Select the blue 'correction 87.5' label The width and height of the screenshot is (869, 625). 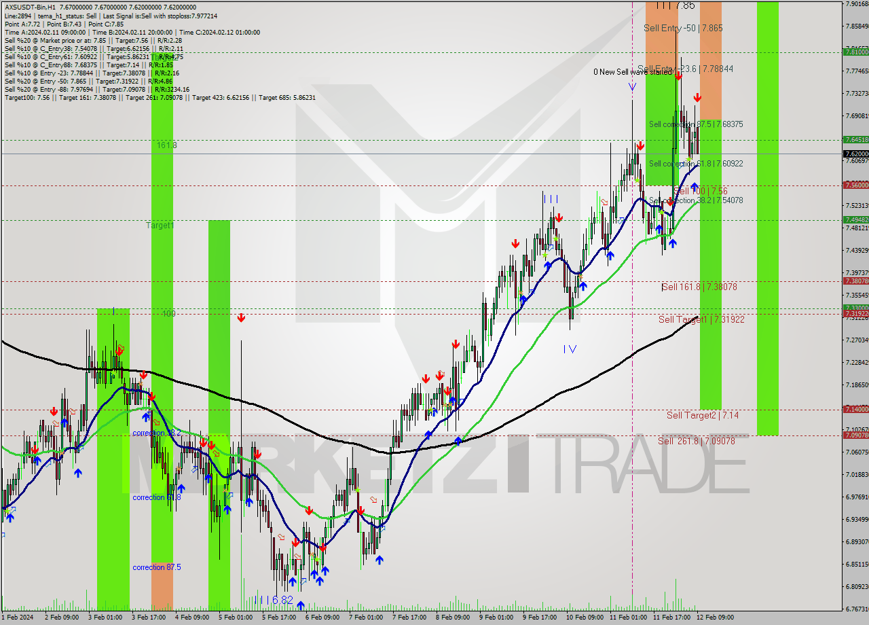(157, 567)
